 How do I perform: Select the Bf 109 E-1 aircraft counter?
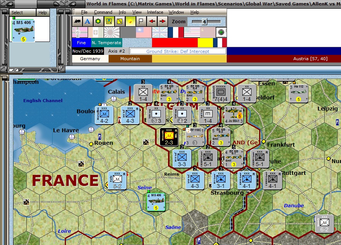coord(234,159)
